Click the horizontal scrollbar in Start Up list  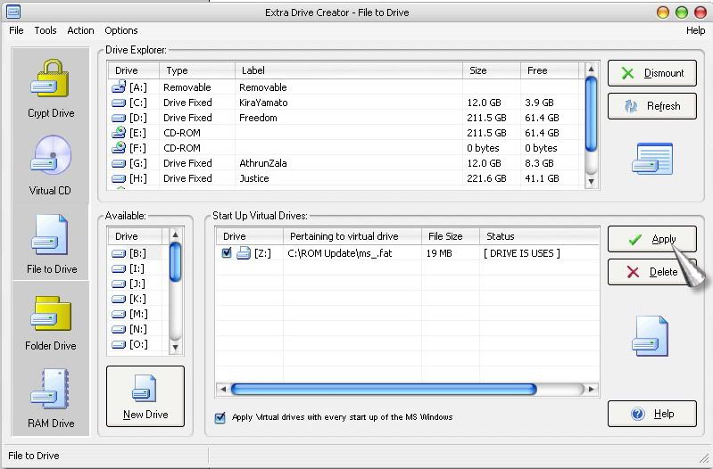(384, 390)
